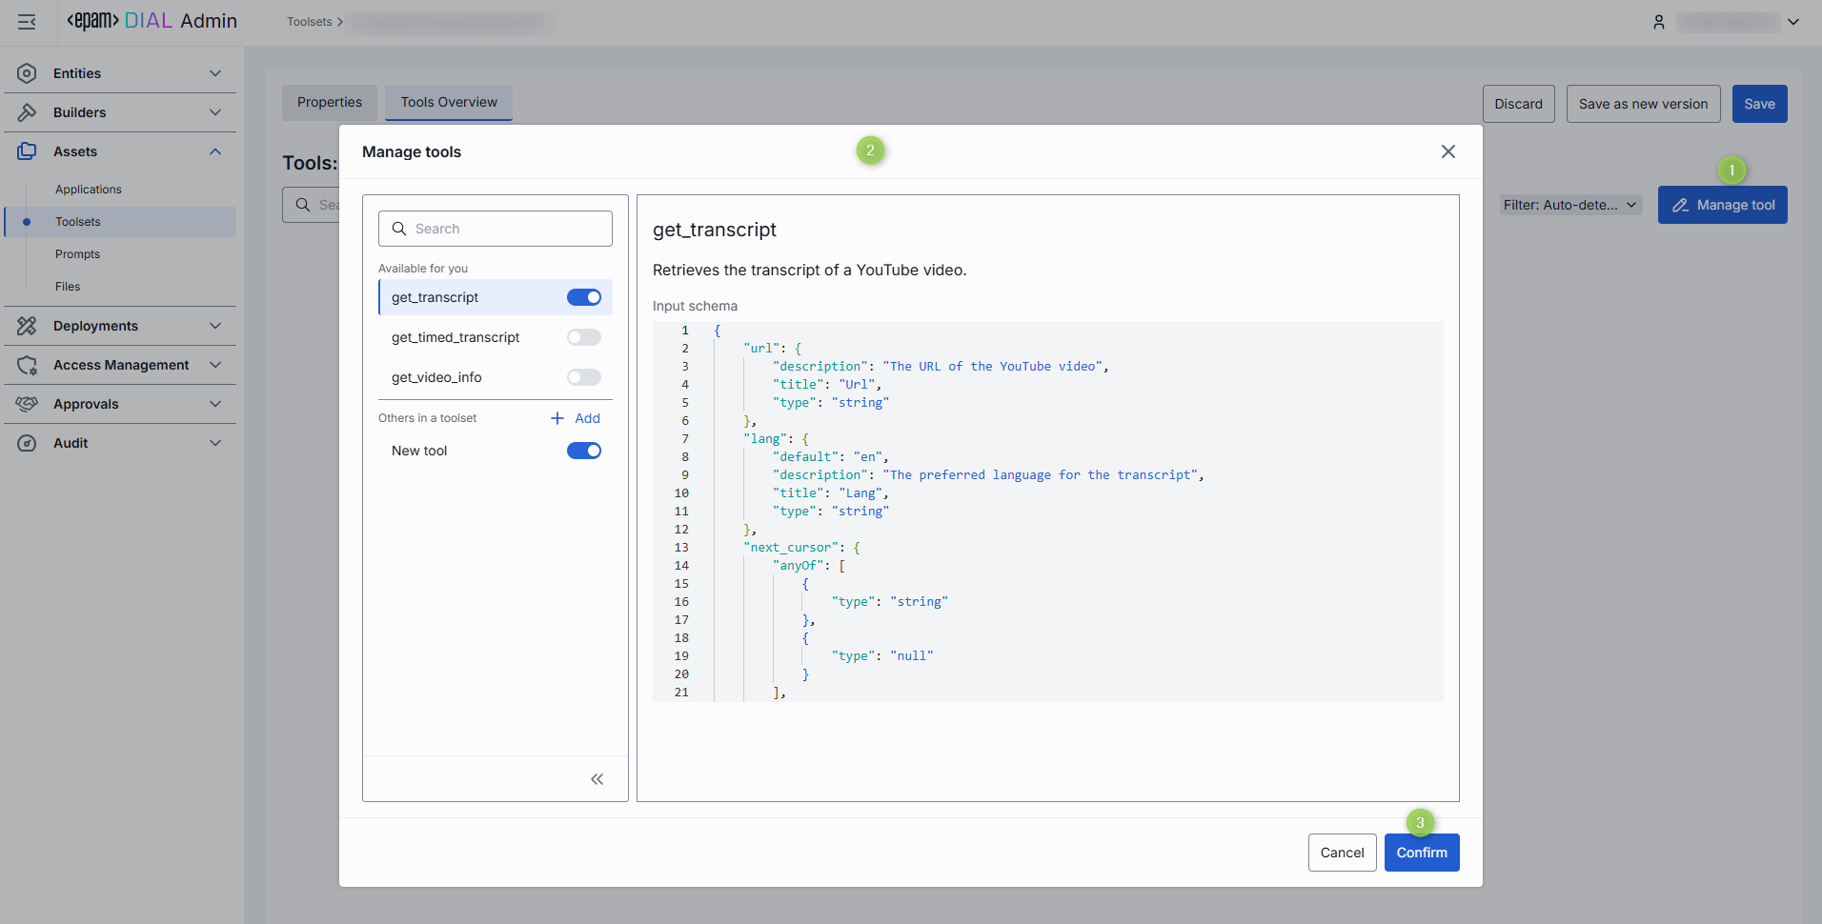Enable the get_timed_transcript toggle
The image size is (1822, 924).
coord(583,337)
